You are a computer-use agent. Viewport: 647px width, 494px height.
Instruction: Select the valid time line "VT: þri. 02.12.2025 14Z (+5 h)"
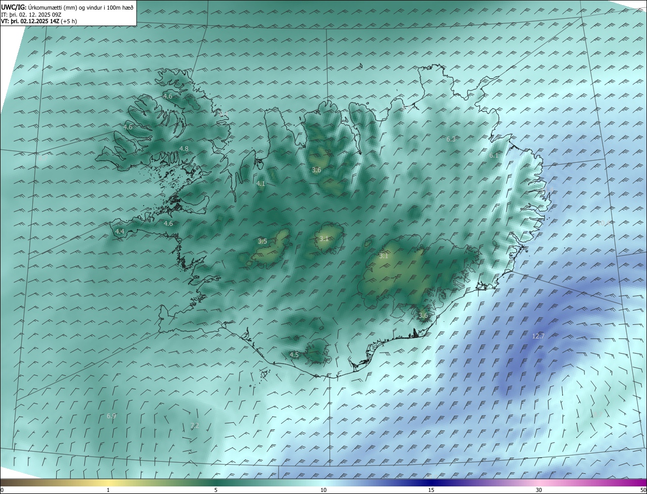[x=39, y=21]
